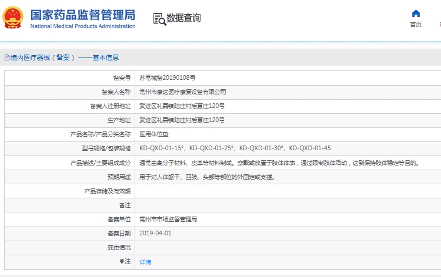Open the 详情 details link

pos(145,262)
